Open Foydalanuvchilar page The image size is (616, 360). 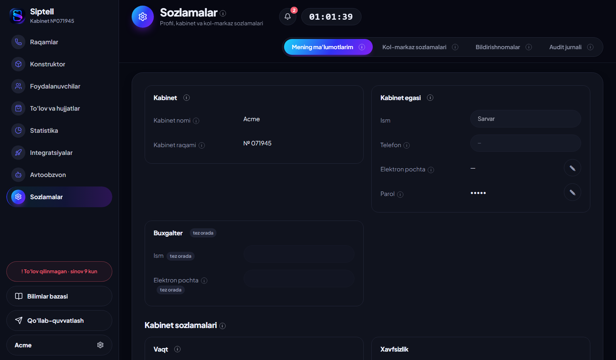[x=59, y=86]
